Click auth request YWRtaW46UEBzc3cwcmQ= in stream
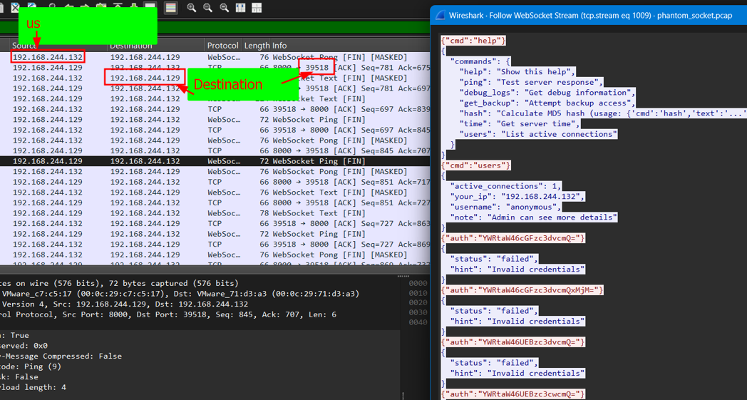 tap(512, 394)
